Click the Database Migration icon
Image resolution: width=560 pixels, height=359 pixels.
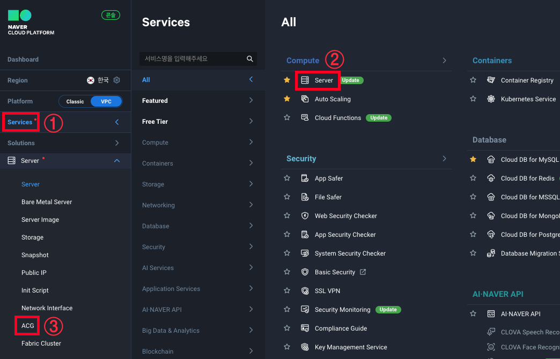click(x=491, y=253)
